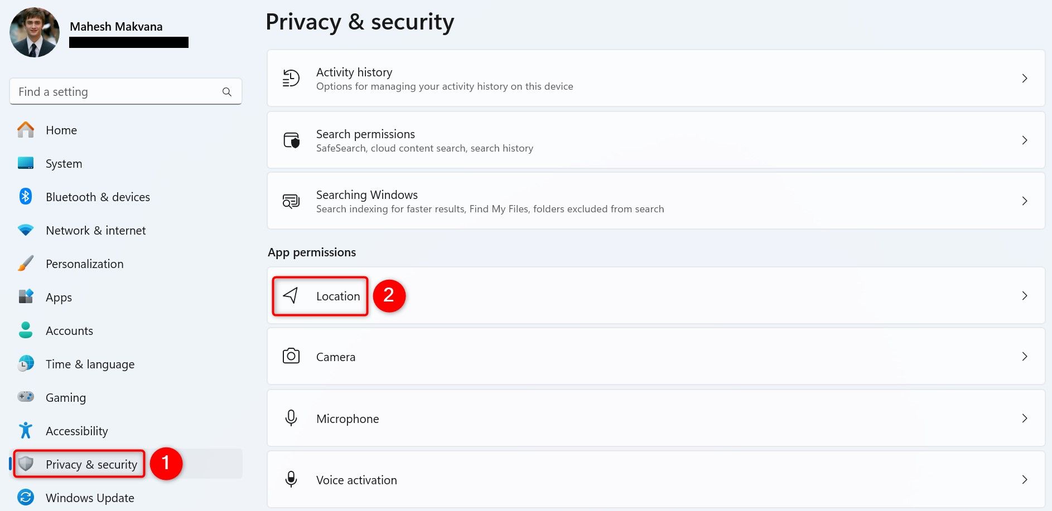
Task: Open Location settings via right chevron
Action: (x=1025, y=296)
